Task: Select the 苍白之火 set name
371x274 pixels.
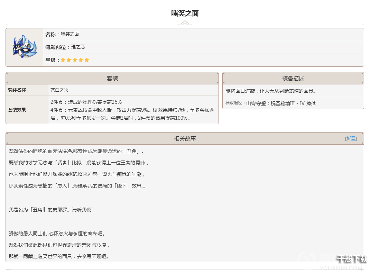Action: 59,90
